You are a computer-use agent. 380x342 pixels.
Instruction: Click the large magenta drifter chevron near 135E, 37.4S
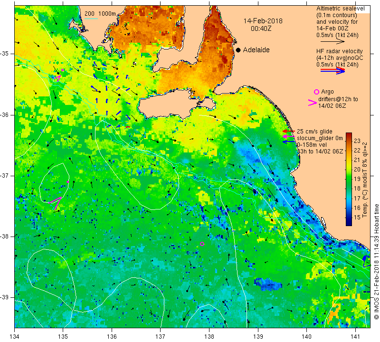[56, 203]
